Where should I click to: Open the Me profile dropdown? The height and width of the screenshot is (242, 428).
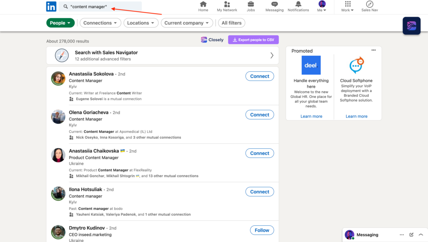(321, 6)
